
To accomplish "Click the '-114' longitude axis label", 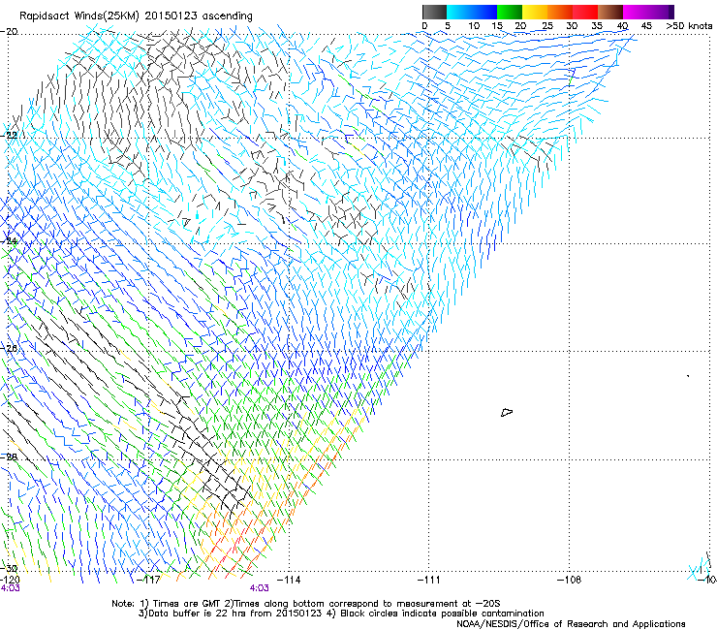I will point(289,580).
